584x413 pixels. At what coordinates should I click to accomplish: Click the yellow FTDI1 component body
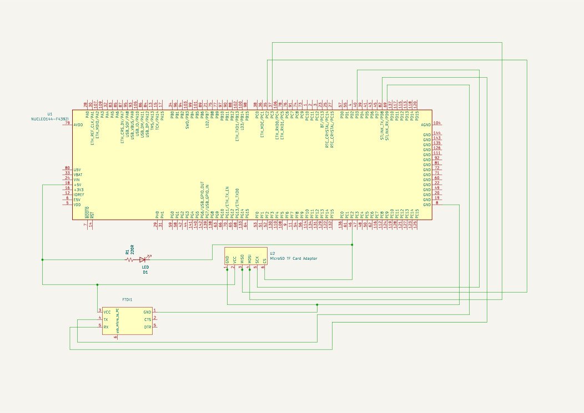(x=127, y=321)
